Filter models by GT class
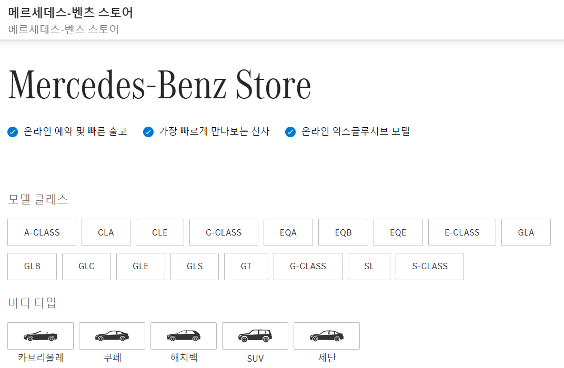The width and height of the screenshot is (564, 368). coord(246,266)
